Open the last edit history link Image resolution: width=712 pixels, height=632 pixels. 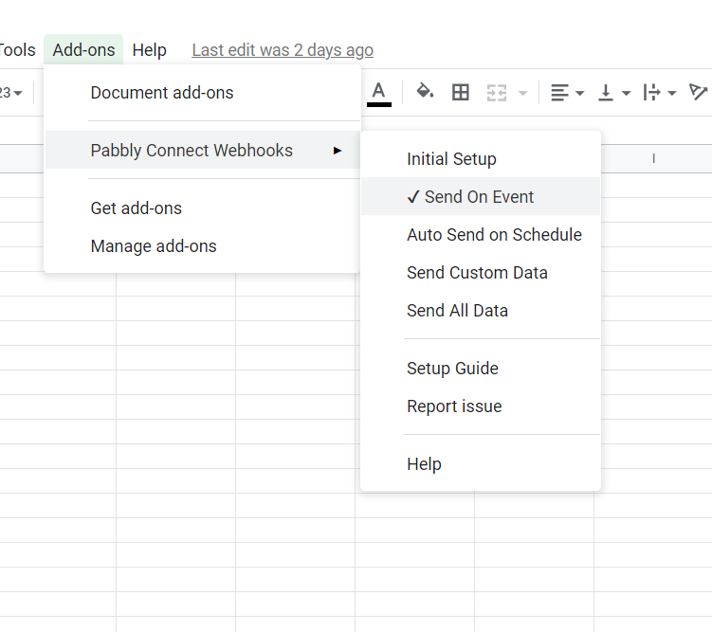click(283, 50)
